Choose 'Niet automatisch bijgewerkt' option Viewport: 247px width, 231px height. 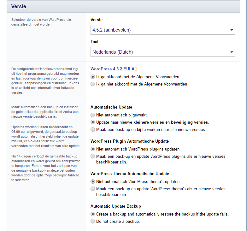tap(93, 115)
